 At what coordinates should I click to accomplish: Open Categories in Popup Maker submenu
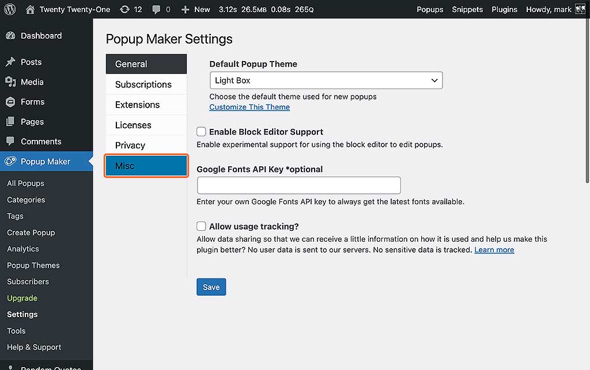26,200
